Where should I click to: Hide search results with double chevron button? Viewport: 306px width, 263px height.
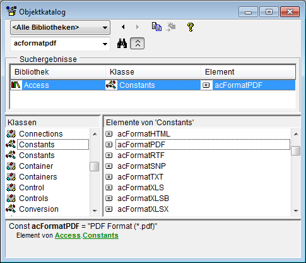137,44
